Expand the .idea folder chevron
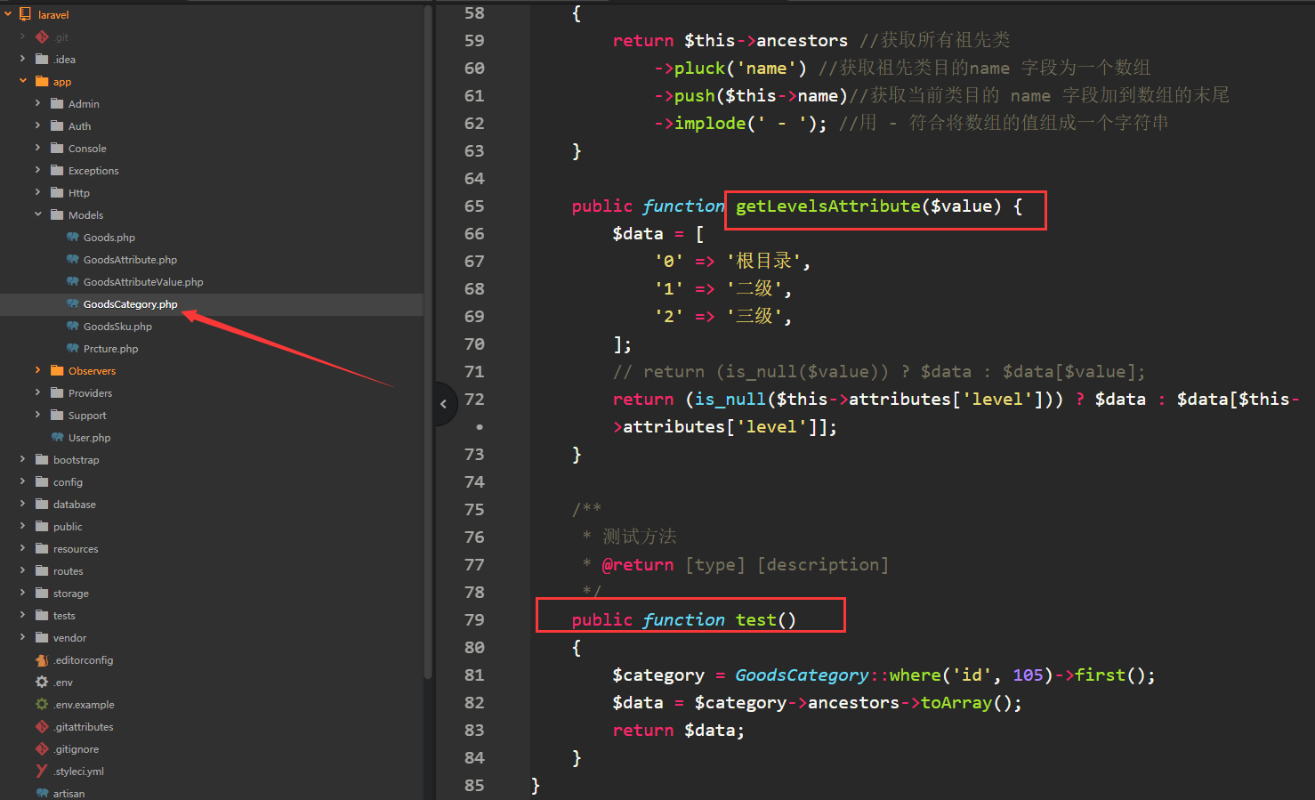1315x800 pixels. click(x=23, y=59)
